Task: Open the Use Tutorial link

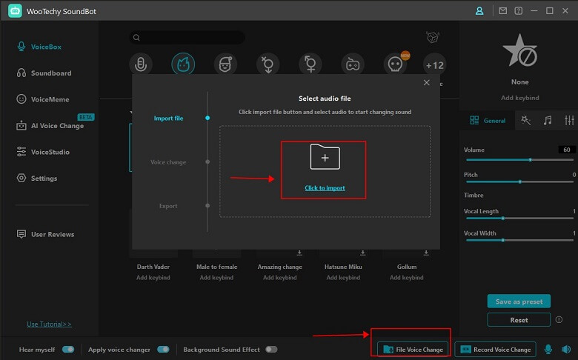Action: point(49,324)
